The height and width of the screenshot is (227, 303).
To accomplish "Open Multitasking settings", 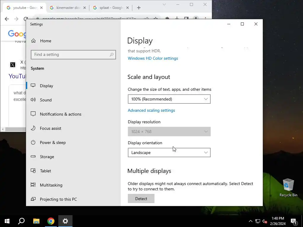I will 51,185.
